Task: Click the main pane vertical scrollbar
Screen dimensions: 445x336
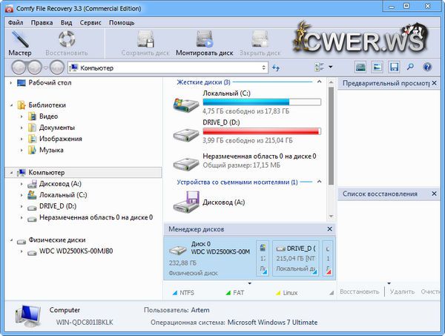Action: tap(331, 136)
